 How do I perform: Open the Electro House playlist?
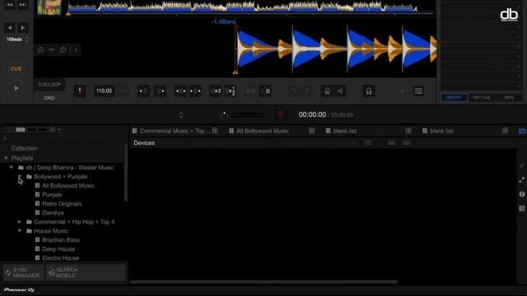60,258
